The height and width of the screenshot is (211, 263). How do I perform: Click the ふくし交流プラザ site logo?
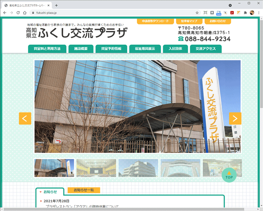[76, 33]
